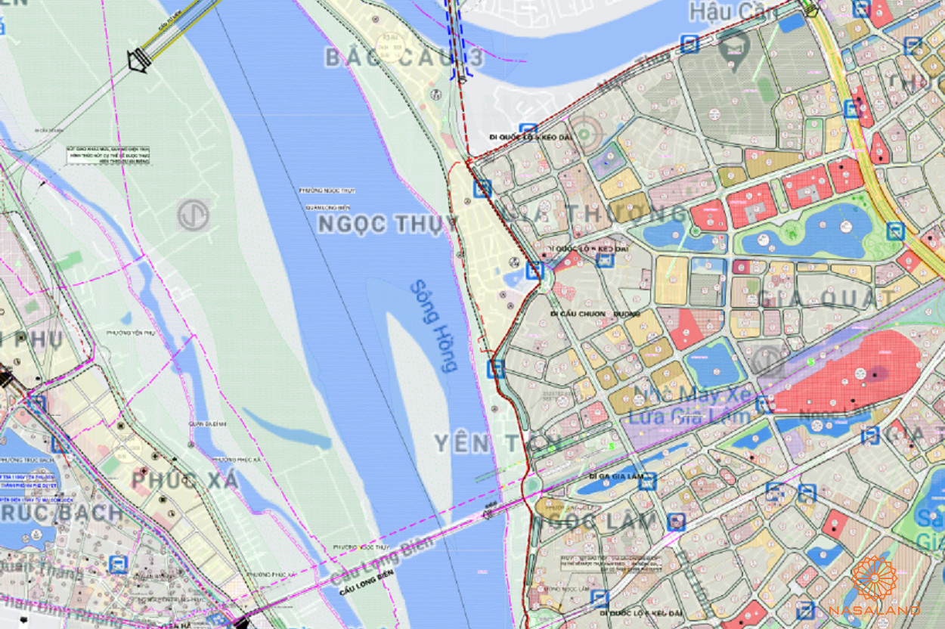Click the orange Nasaland flower logo

(x=875, y=578)
